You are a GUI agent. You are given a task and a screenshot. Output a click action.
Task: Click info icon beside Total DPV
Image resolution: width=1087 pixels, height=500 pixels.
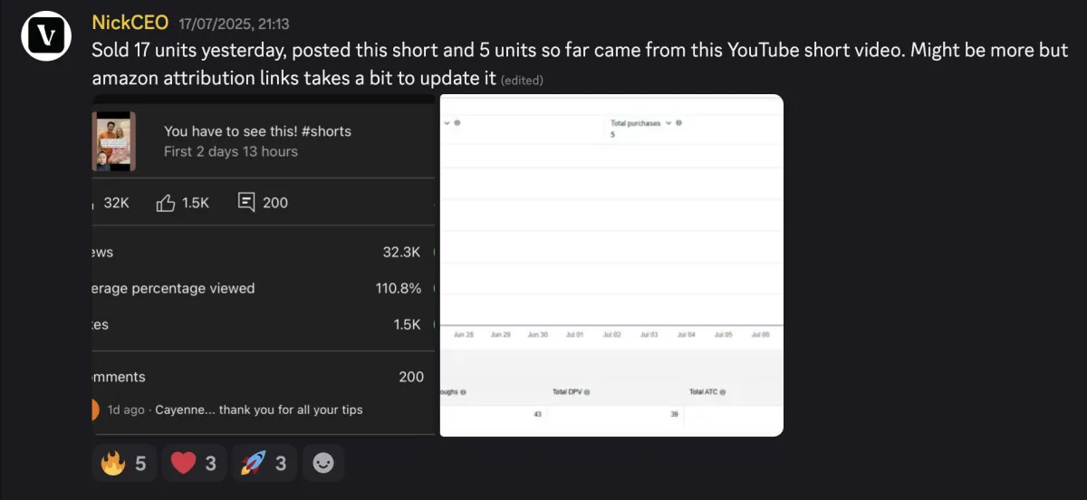pyautogui.click(x=587, y=392)
